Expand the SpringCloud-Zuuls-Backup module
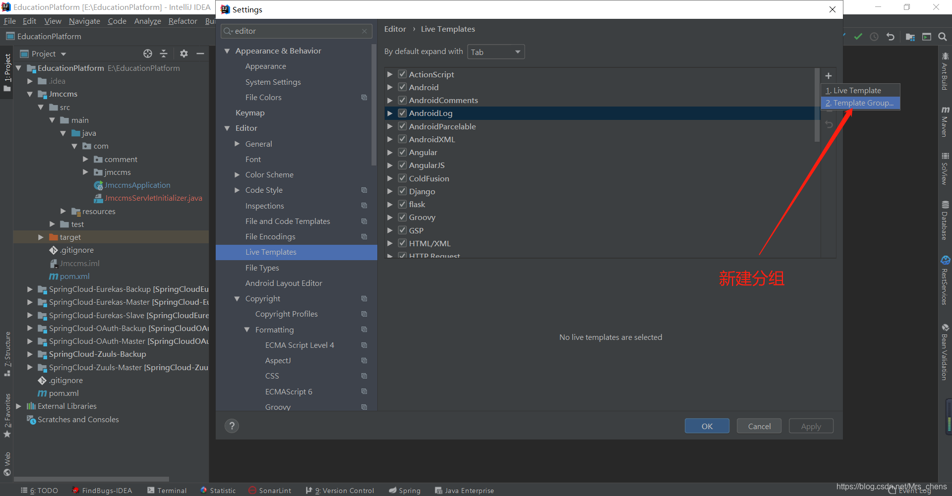Viewport: 952px width, 496px height. click(x=30, y=354)
